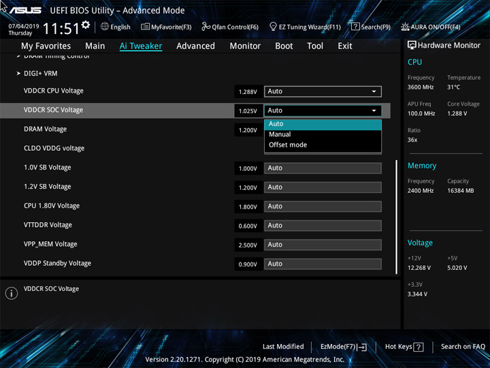Click the 12.268 V reading

pos(419,268)
